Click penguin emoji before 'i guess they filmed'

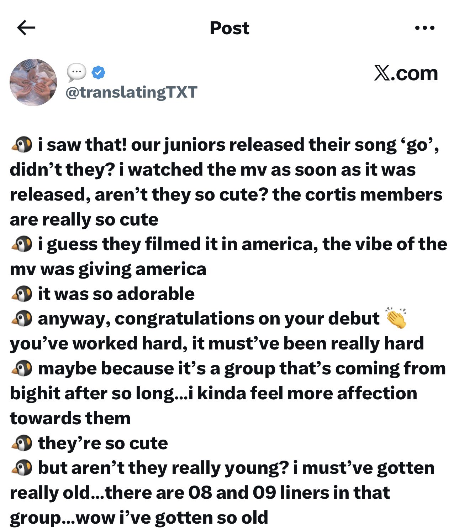pyautogui.click(x=22, y=244)
